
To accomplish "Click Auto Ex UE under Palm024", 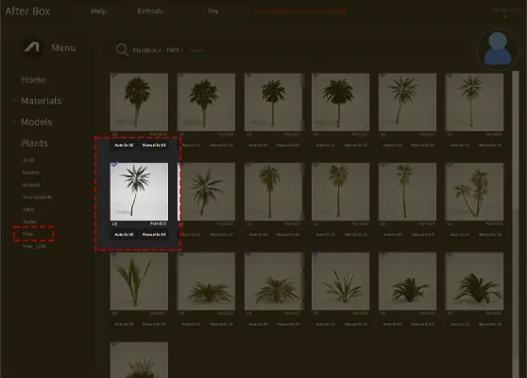I will (x=460, y=145).
